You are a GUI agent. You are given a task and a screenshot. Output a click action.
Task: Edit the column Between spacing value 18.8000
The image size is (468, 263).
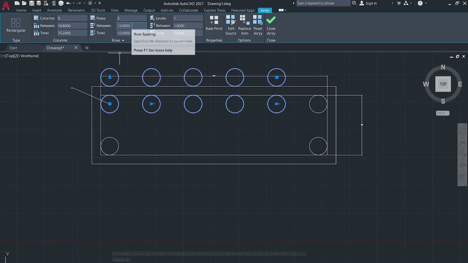click(72, 26)
